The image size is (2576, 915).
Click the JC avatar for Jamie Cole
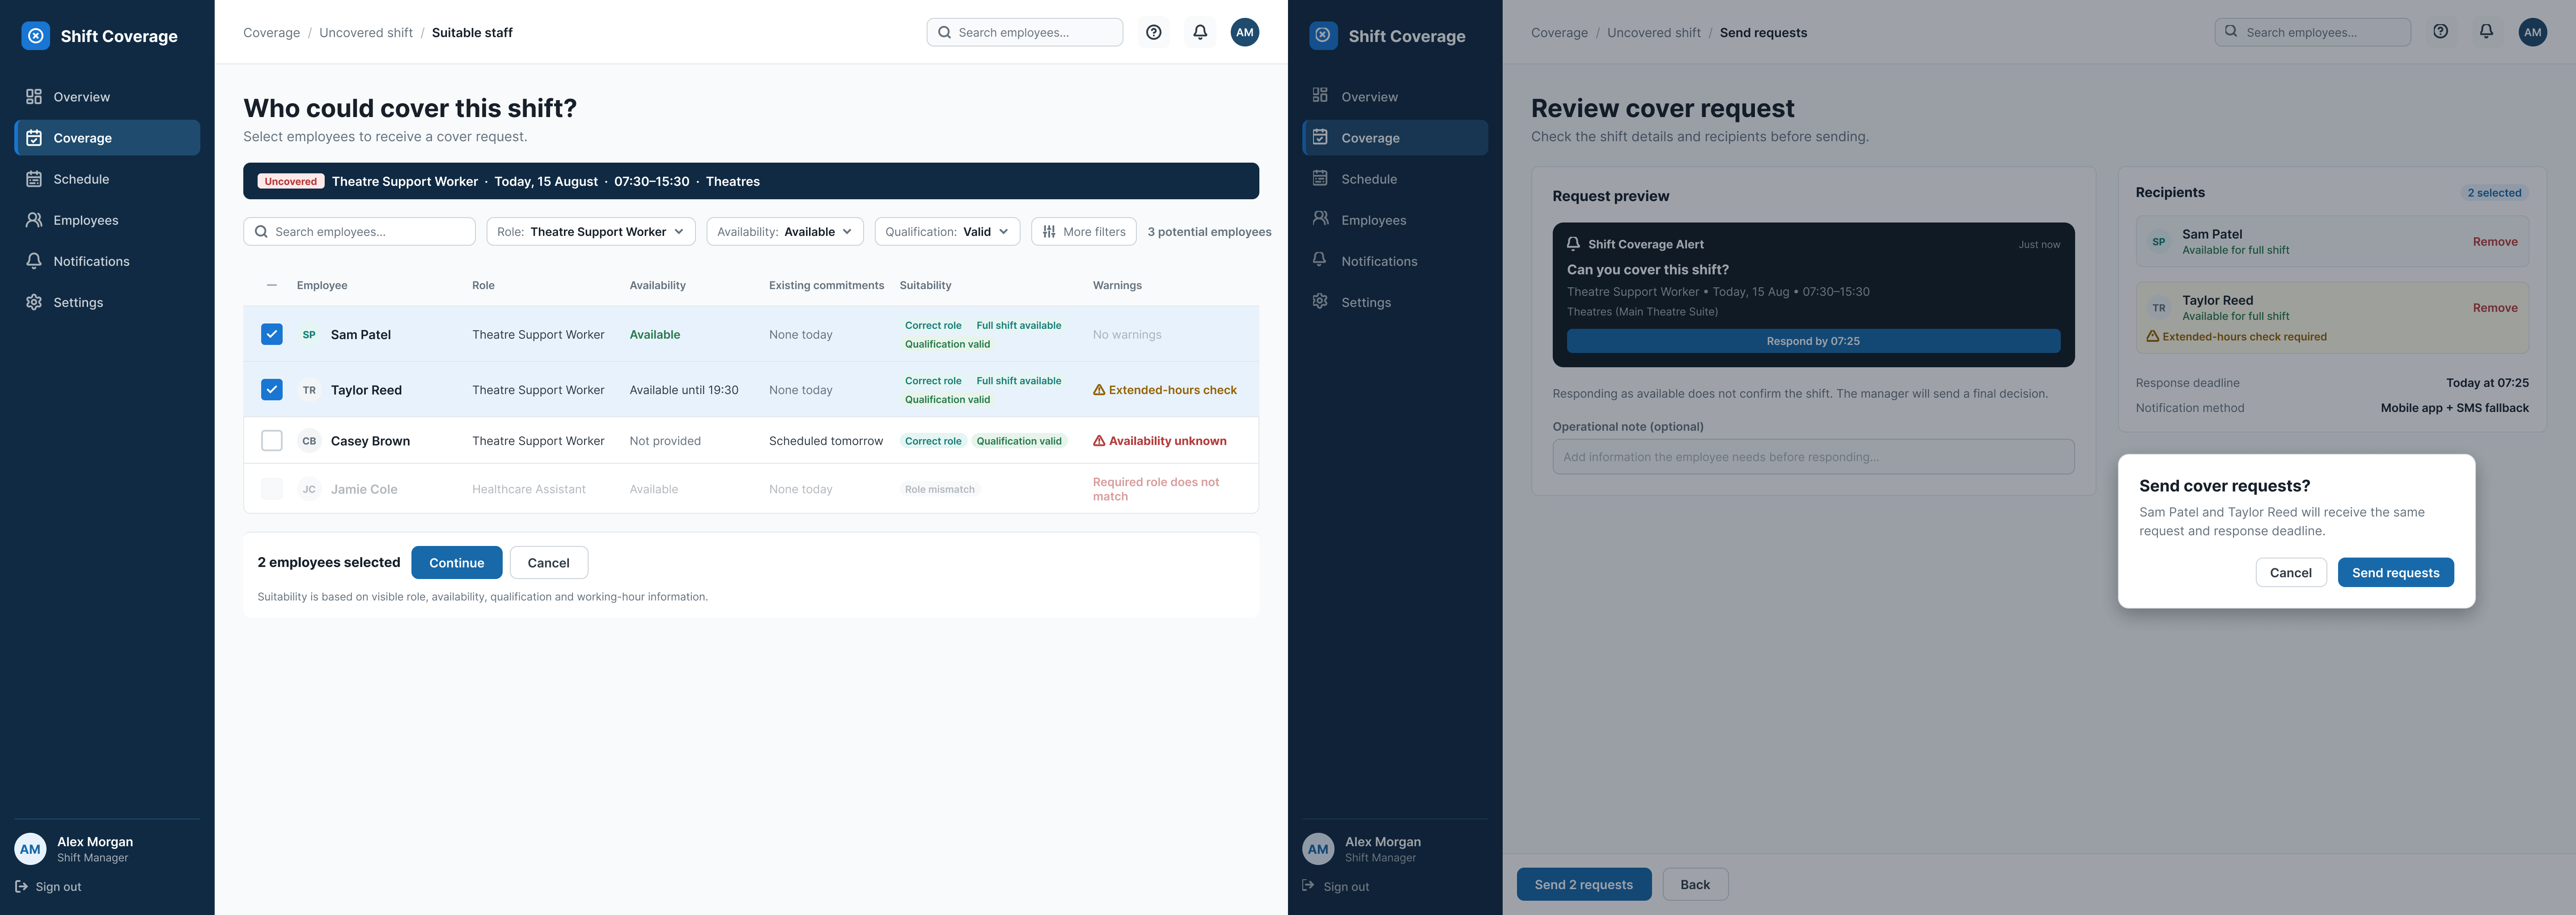pyautogui.click(x=309, y=490)
